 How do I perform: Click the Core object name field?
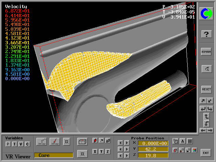point(53,155)
